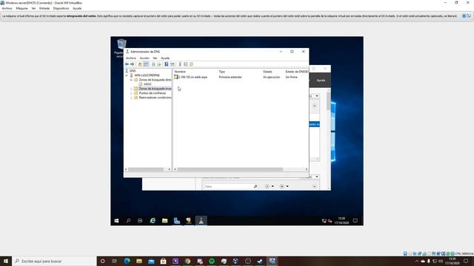
Task: Open Server Manager from the guest taskbar
Action: pos(177,221)
